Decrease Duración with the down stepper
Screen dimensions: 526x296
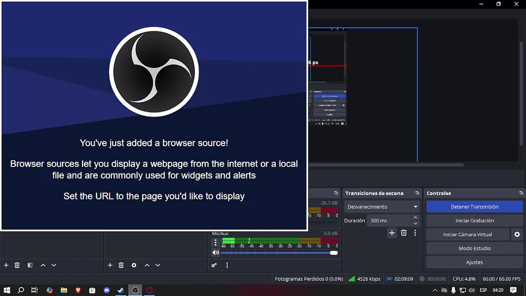click(415, 224)
